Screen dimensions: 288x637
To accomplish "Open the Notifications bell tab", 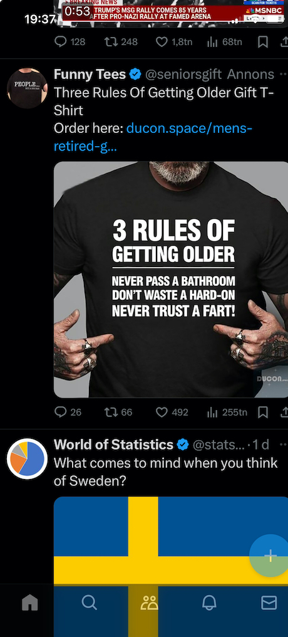I will click(x=209, y=603).
